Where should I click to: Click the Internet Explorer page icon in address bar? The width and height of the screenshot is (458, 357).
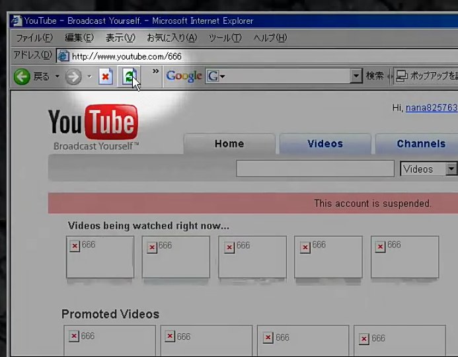[x=63, y=56]
